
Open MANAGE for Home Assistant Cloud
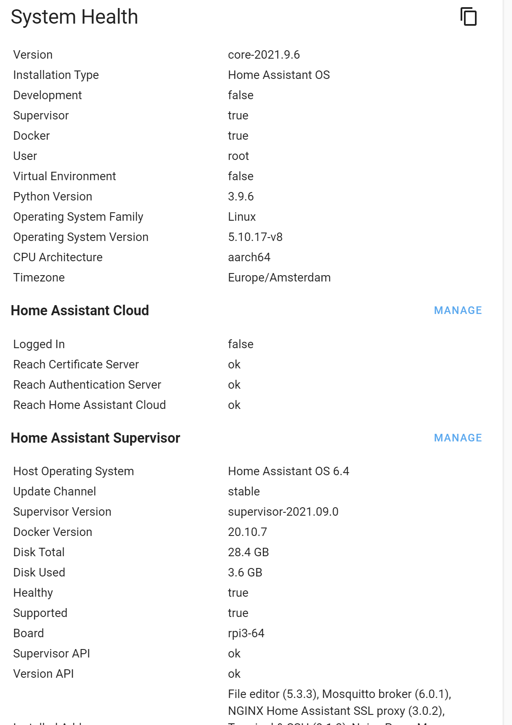458,310
